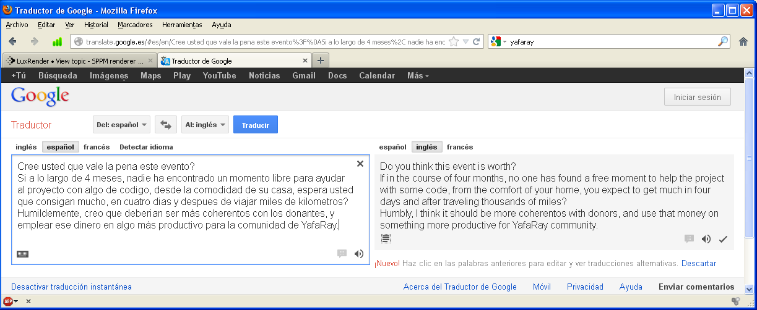This screenshot has height=310, width=757.
Task: Select all translation text icon
Action: [386, 238]
